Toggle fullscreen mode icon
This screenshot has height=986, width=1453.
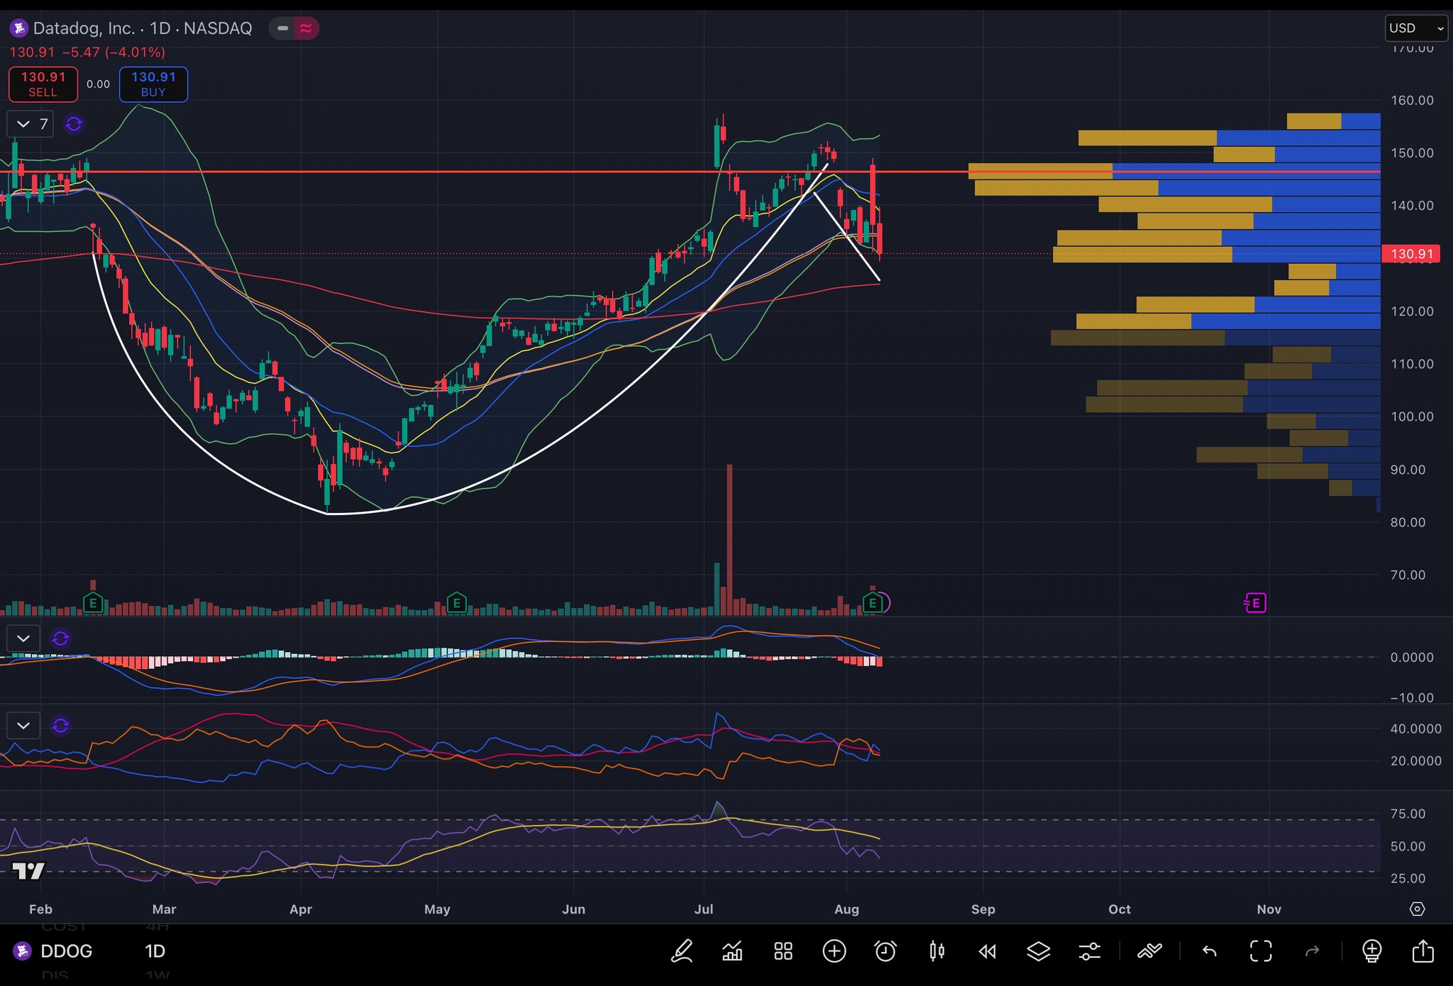click(x=1261, y=951)
